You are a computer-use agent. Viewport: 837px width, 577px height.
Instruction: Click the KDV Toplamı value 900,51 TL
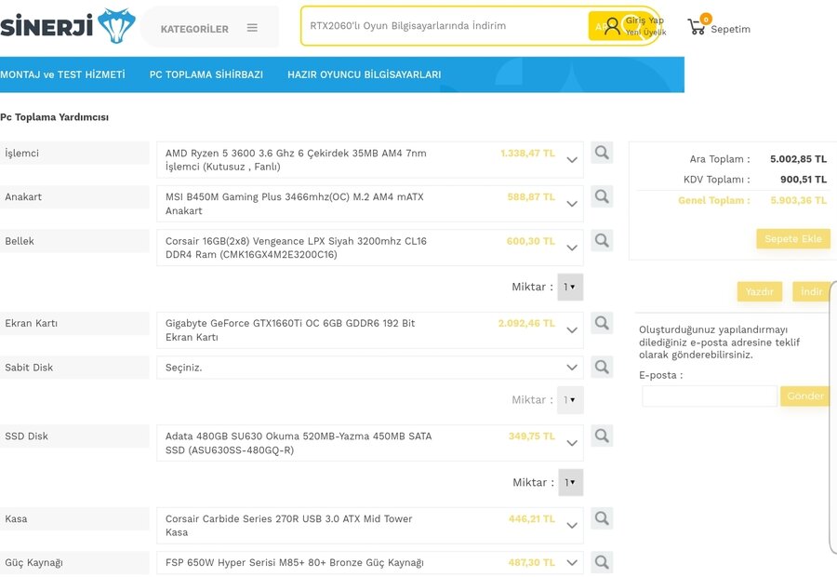pyautogui.click(x=804, y=180)
